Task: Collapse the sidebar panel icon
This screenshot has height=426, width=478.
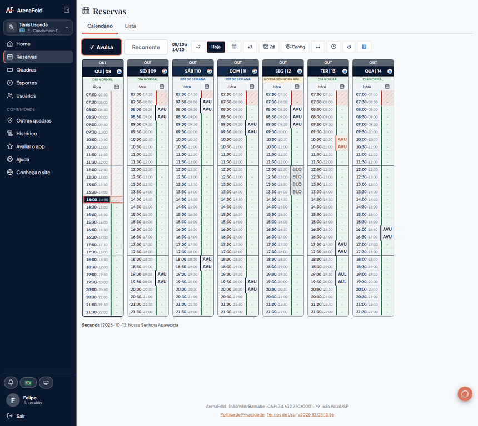Action: [x=67, y=11]
